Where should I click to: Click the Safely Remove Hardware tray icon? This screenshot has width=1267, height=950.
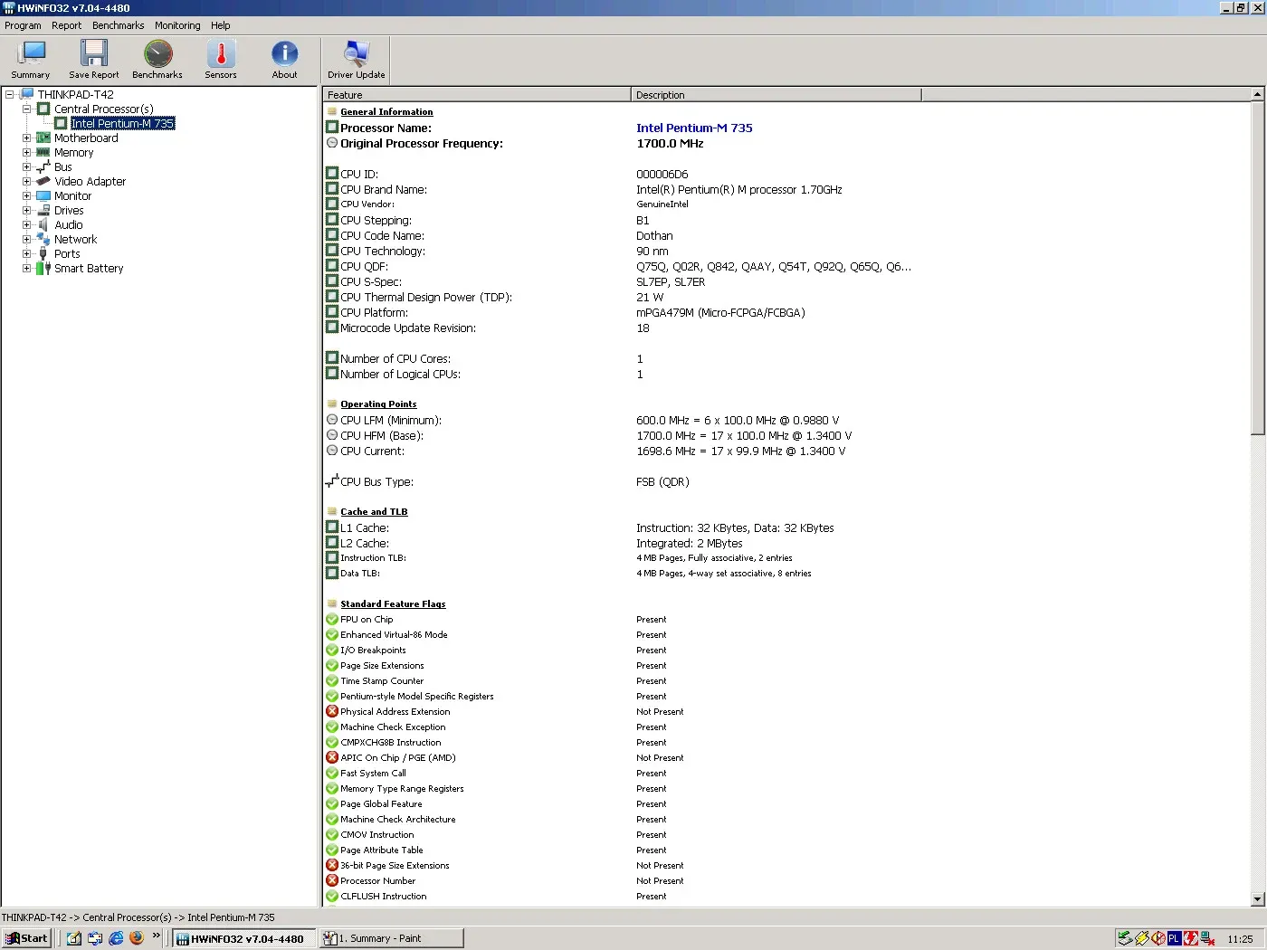[x=1125, y=938]
